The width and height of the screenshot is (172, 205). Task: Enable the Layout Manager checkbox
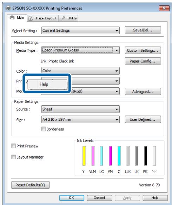13,157
